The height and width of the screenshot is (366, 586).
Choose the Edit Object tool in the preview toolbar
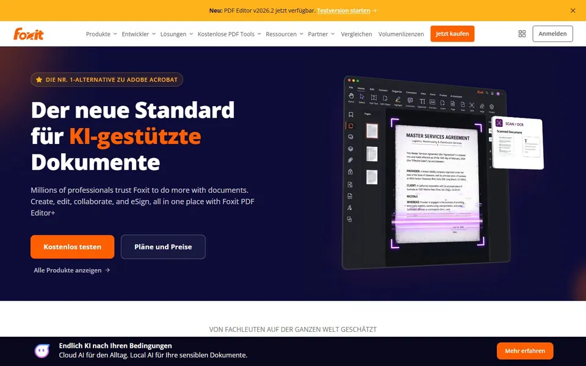coord(385,101)
